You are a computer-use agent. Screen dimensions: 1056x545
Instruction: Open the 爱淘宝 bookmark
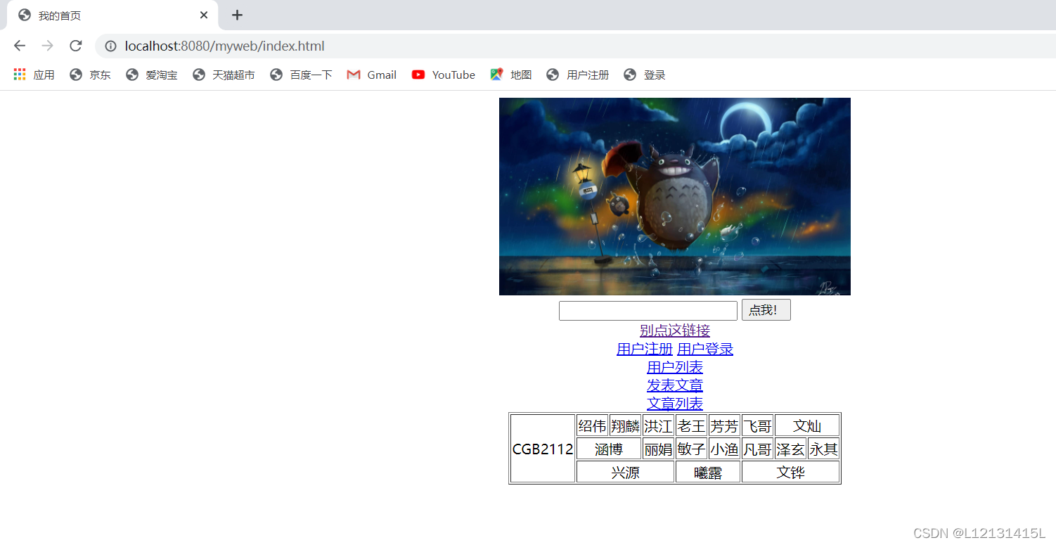(151, 75)
